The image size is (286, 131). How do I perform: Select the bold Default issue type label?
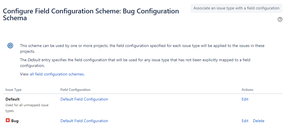coord(13,99)
